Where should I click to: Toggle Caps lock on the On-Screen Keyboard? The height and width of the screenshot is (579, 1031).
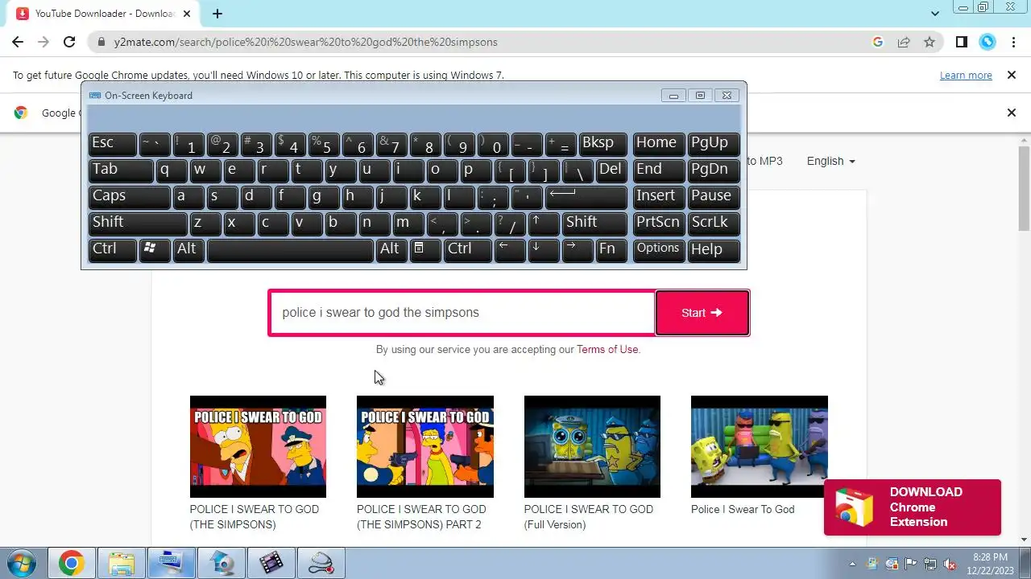pos(129,197)
